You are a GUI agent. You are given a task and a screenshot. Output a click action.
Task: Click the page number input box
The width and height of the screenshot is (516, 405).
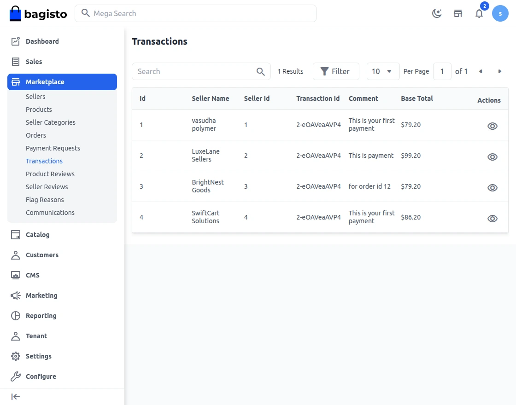pos(442,71)
